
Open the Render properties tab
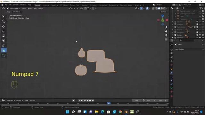point(171,50)
